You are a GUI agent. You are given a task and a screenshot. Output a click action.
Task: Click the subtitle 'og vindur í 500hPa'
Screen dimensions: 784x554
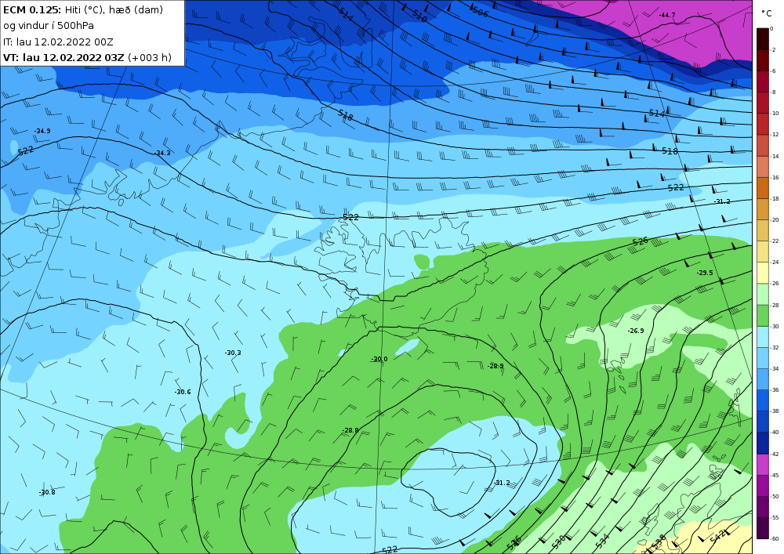49,26
